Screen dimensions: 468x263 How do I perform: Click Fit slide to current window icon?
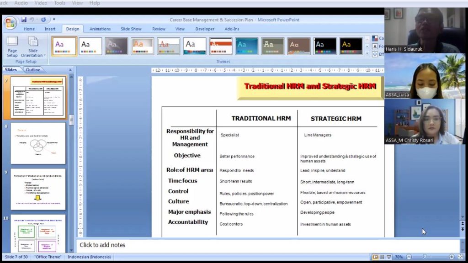coord(460,257)
